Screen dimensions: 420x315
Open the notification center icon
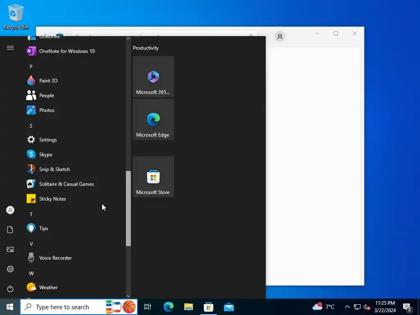click(407, 307)
